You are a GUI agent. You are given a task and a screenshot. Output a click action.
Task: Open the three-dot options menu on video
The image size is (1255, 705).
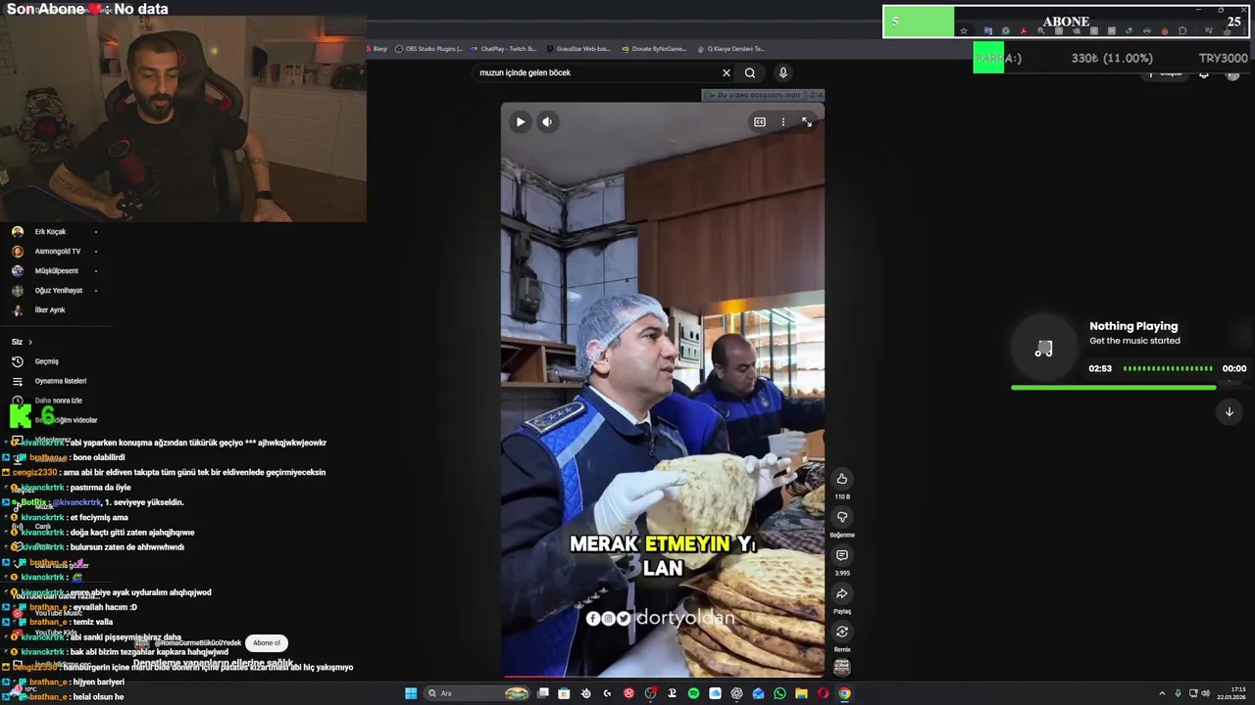tap(782, 121)
